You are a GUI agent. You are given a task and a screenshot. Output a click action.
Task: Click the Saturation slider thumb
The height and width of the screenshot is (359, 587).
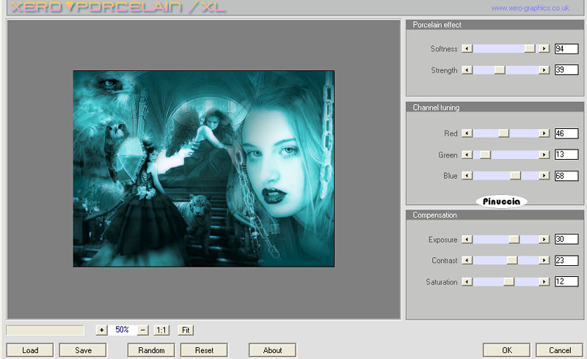click(x=508, y=281)
